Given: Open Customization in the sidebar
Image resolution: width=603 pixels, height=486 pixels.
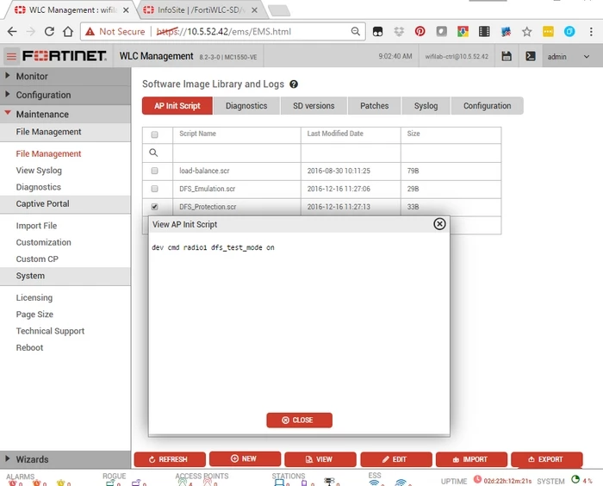Looking at the screenshot, I should click(x=43, y=242).
